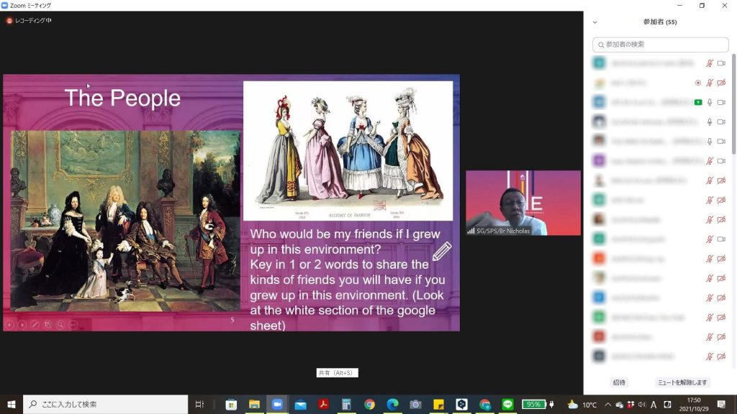
Task: Open Mail app from taskbar
Action: tap(300, 404)
